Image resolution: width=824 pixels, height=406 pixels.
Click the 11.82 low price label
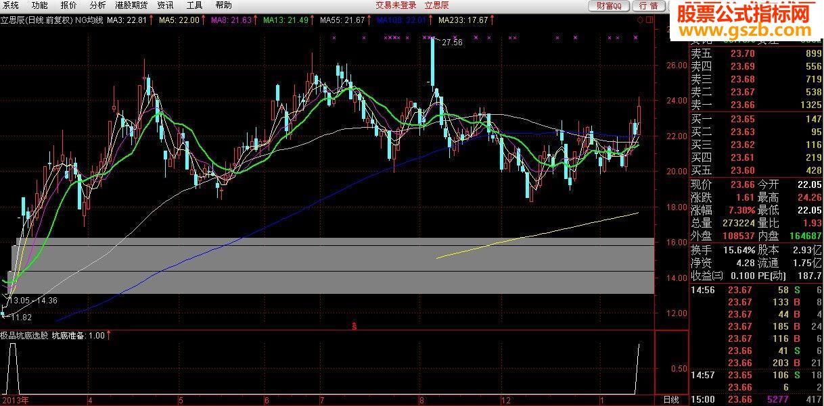pos(22,317)
